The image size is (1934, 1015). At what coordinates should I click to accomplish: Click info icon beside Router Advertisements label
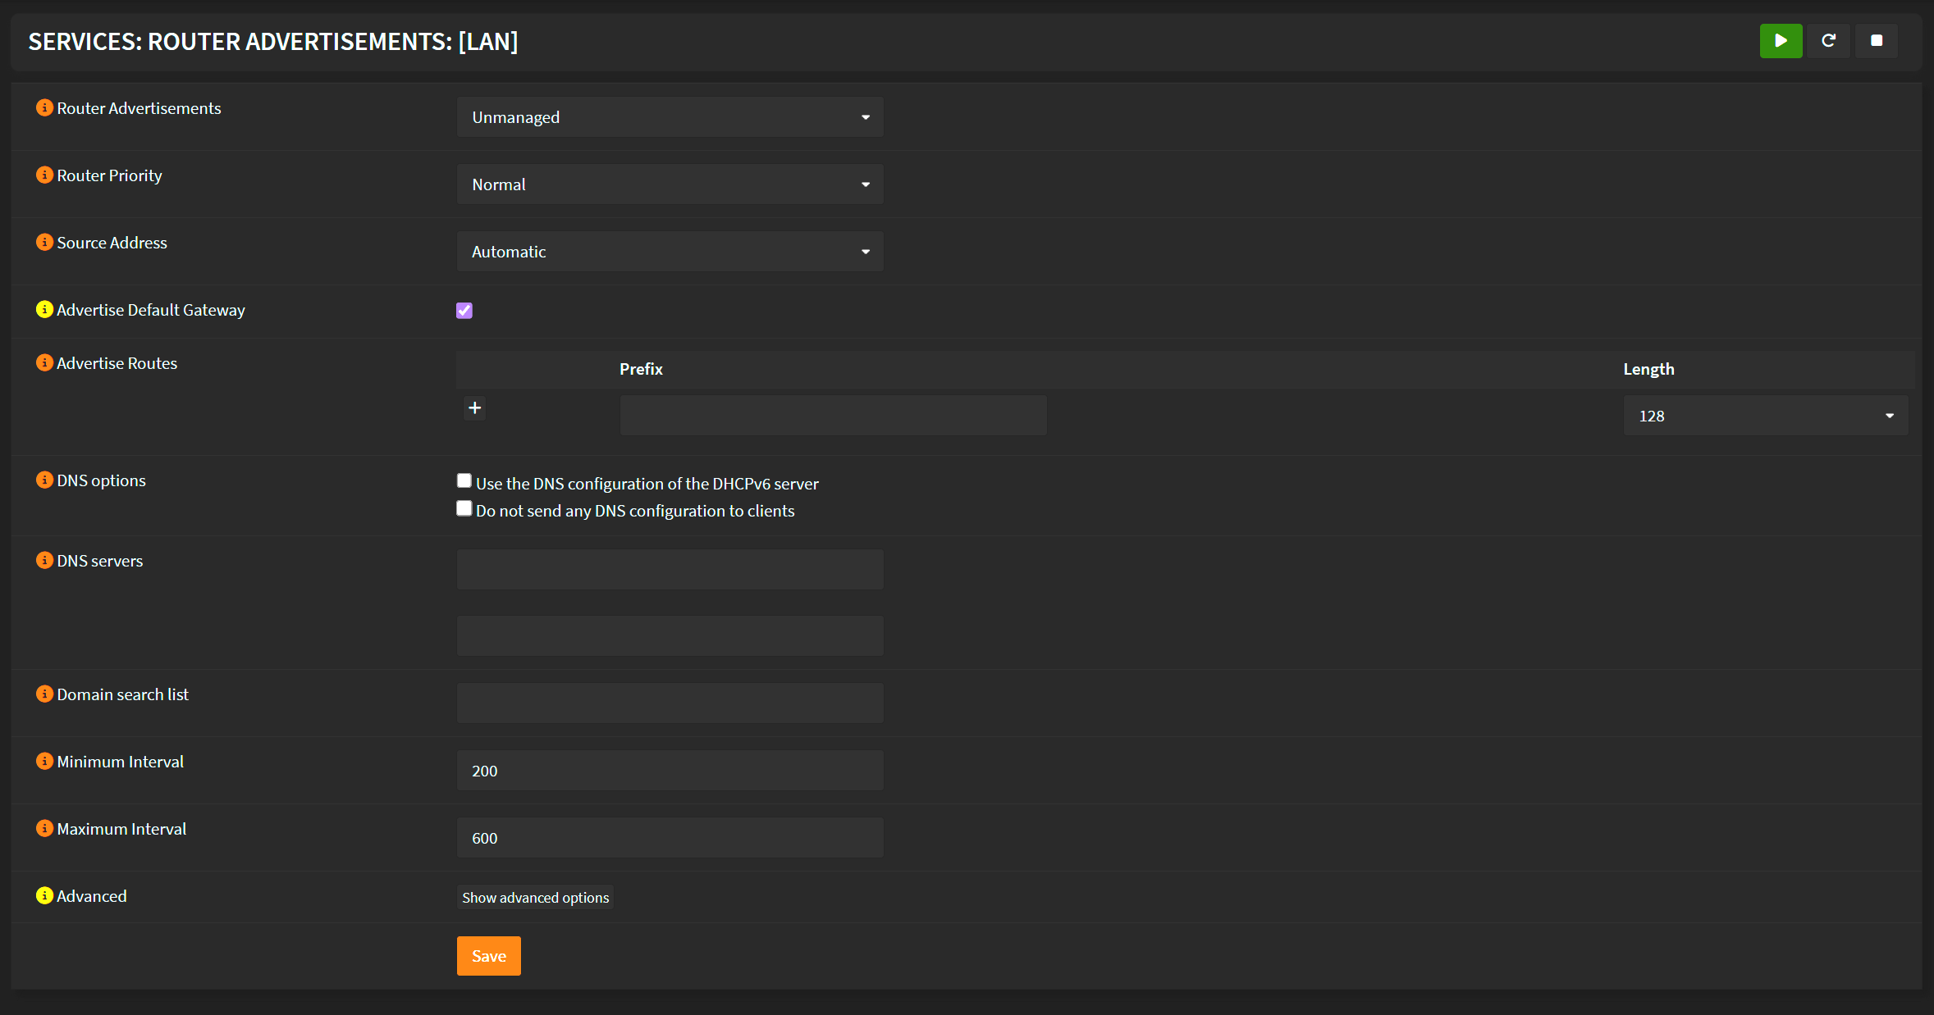[x=44, y=108]
